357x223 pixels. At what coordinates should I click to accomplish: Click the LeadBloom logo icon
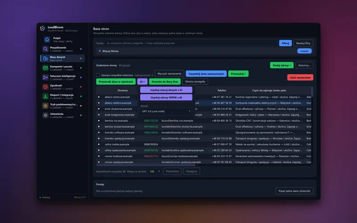click(x=42, y=28)
